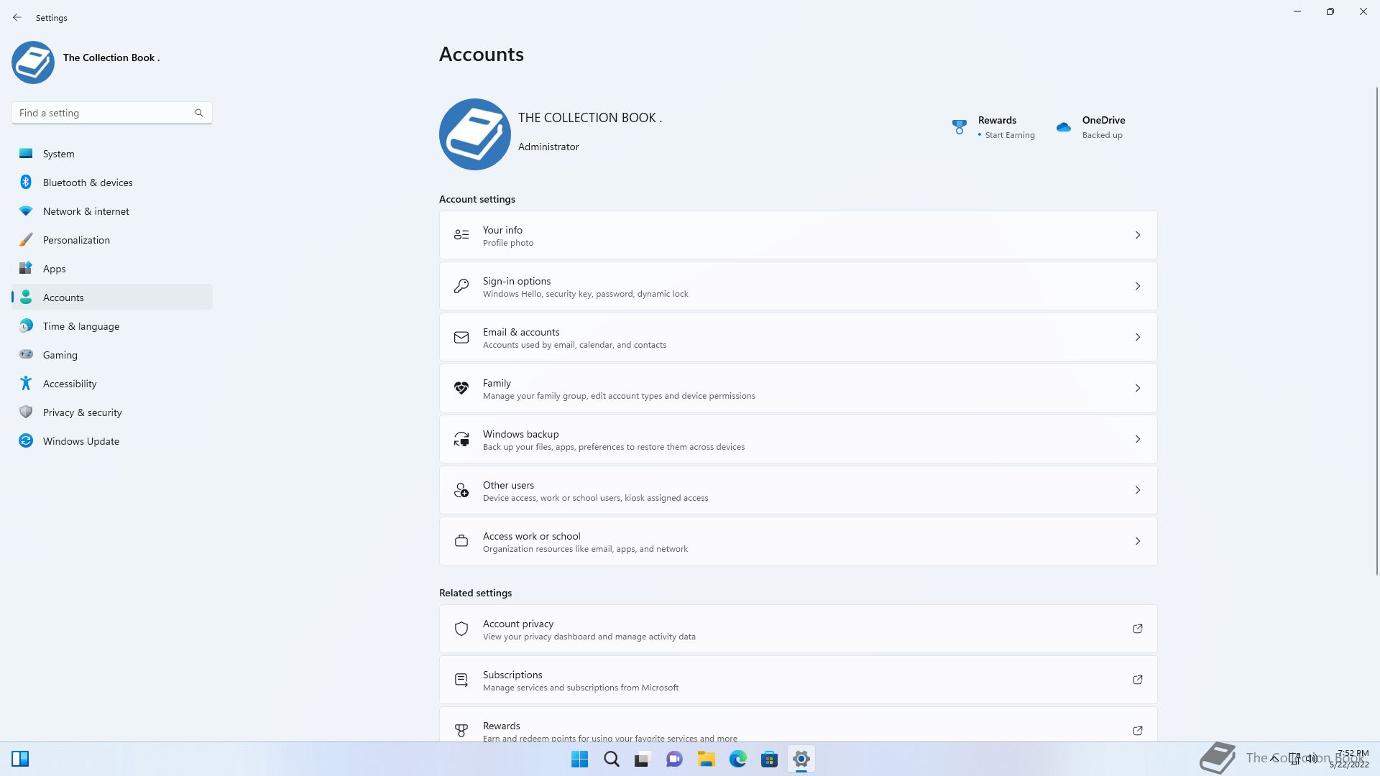Select Accounts in the sidebar
This screenshot has width=1380, height=776.
pyautogui.click(x=112, y=297)
